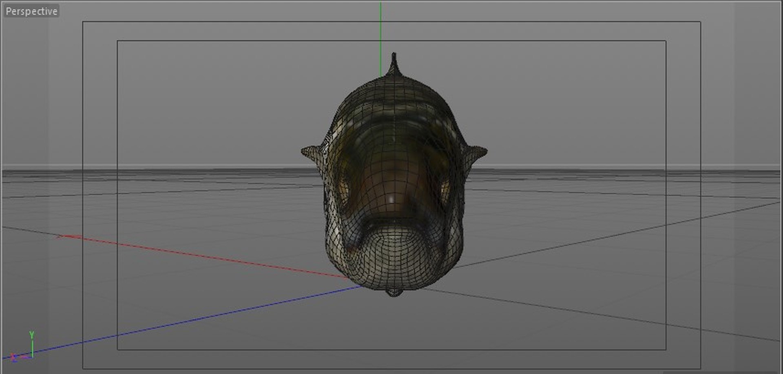Viewport: 783px width, 374px height.
Task: Click the Perspective viewport label
Action: click(31, 11)
